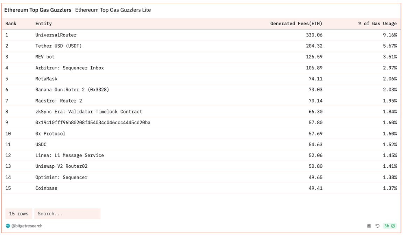Click the Arbitrum: Sequencer Inbox entry

point(70,68)
